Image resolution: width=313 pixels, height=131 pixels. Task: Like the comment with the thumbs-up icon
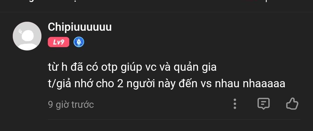click(x=292, y=104)
